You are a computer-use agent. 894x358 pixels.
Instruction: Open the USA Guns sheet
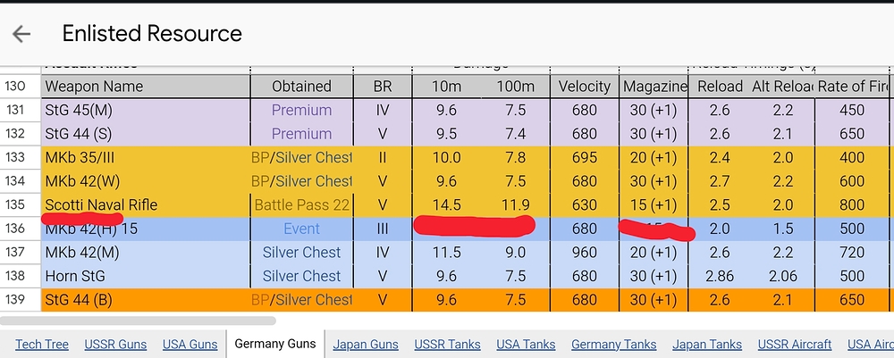click(190, 345)
